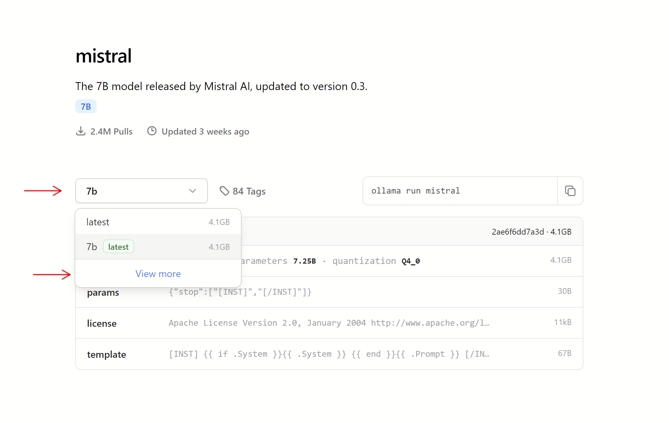Viewport: 669px width, 423px height.
Task: Click the digest 2ae6f6dd7a3d · 4.1GB text
Action: [x=532, y=232]
